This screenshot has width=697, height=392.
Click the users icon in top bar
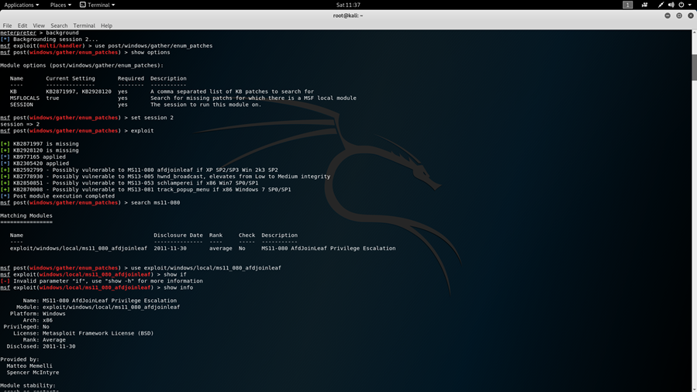coord(644,5)
